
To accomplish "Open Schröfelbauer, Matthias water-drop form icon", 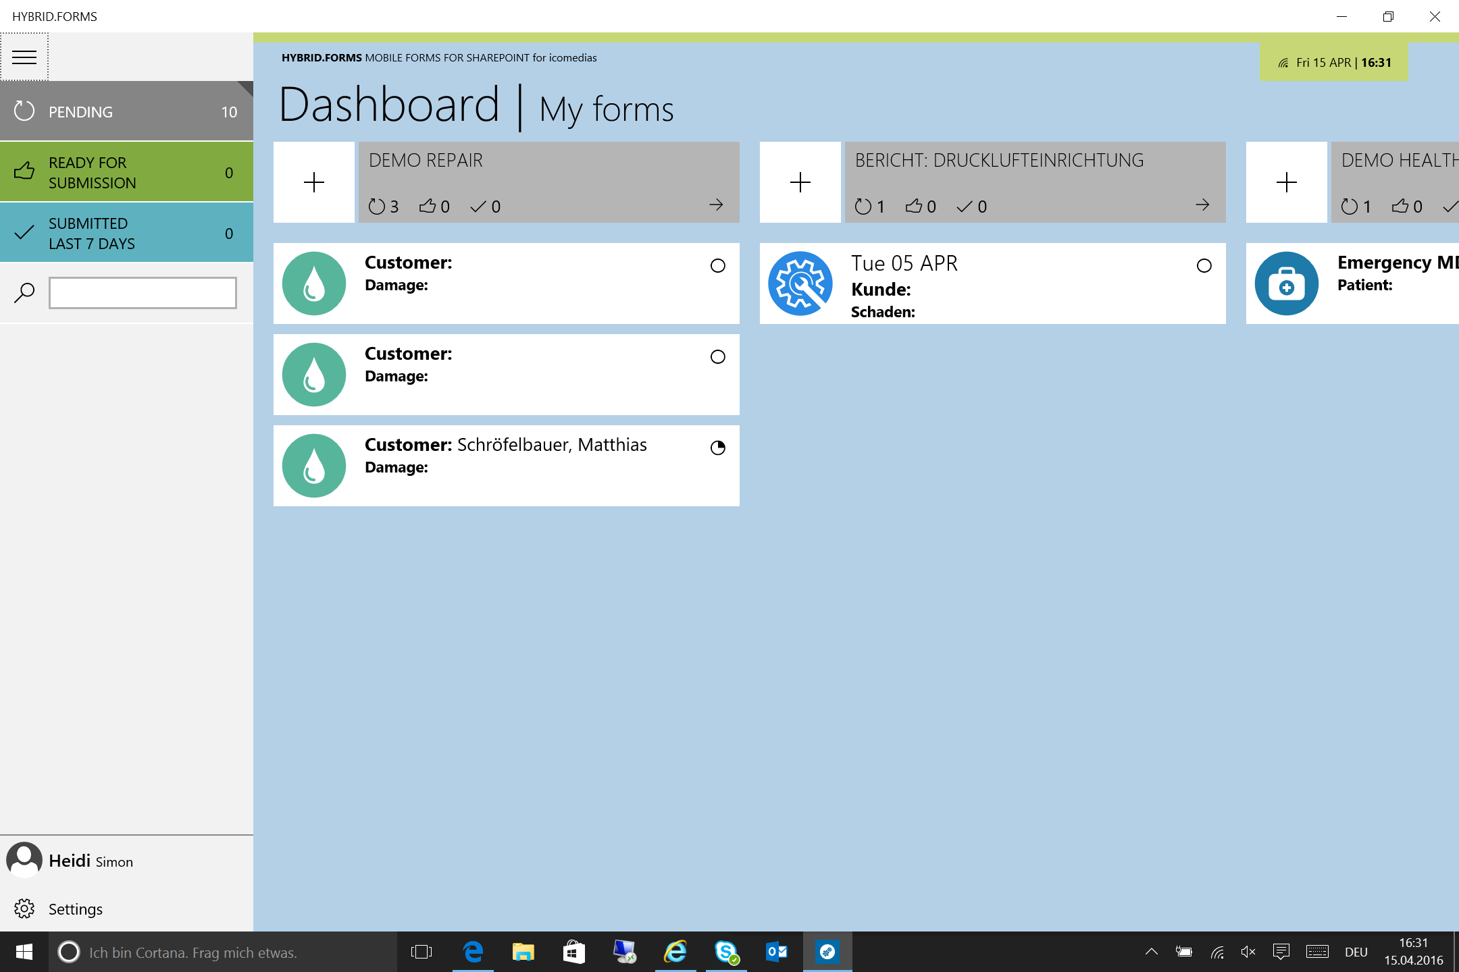I will 314,466.
